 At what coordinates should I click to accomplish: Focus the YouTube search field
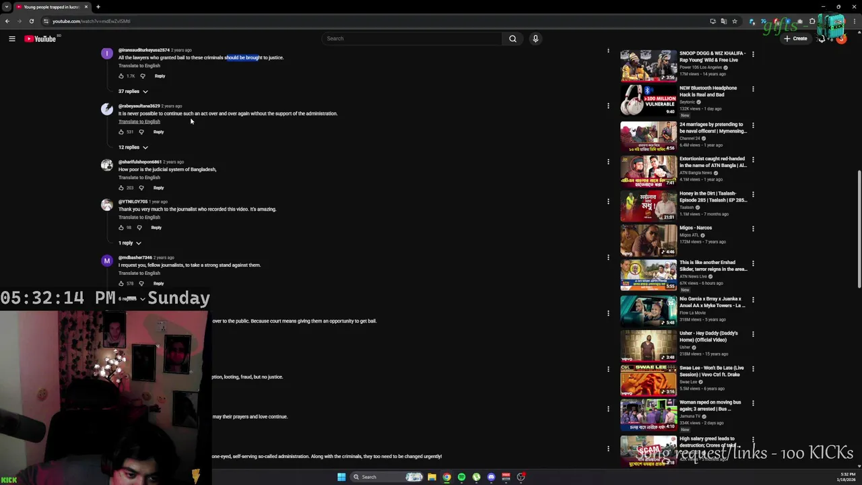tap(411, 38)
